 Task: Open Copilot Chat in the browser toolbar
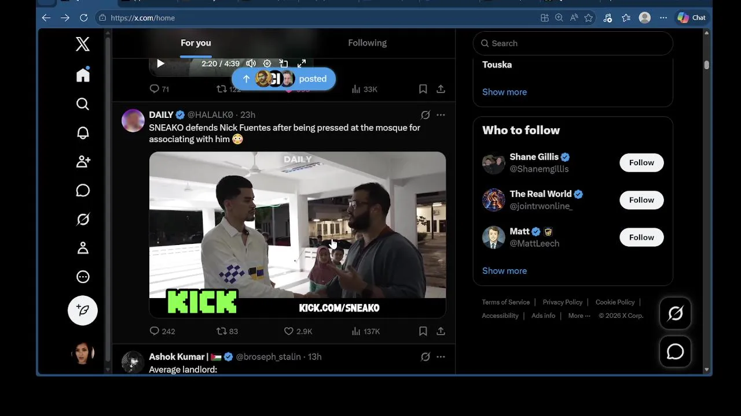[692, 18]
